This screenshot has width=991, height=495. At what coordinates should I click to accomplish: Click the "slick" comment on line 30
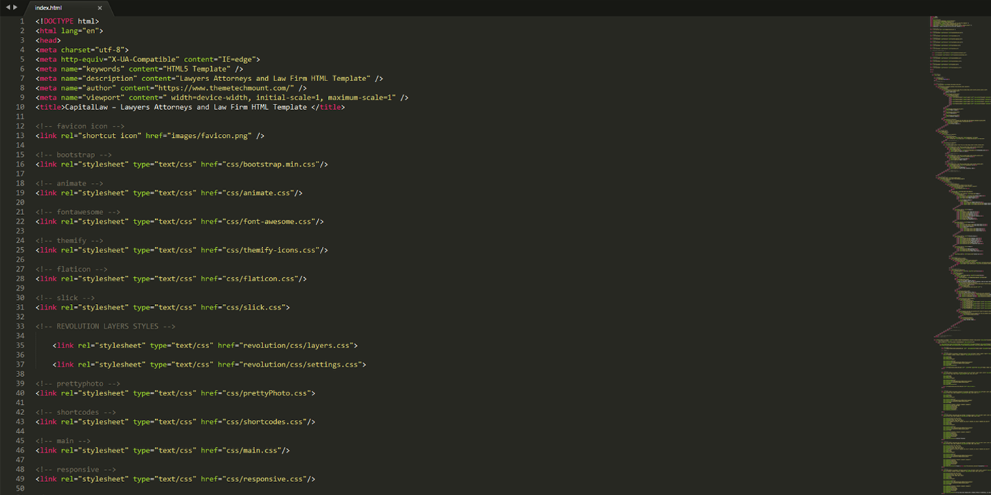click(66, 298)
